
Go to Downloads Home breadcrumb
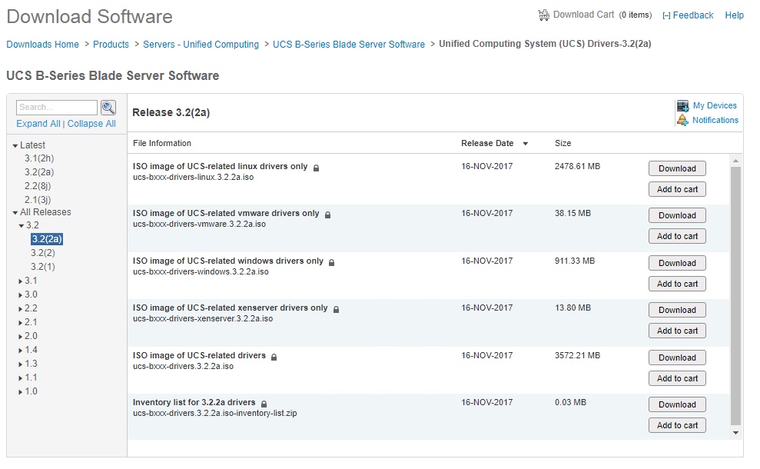click(x=43, y=45)
